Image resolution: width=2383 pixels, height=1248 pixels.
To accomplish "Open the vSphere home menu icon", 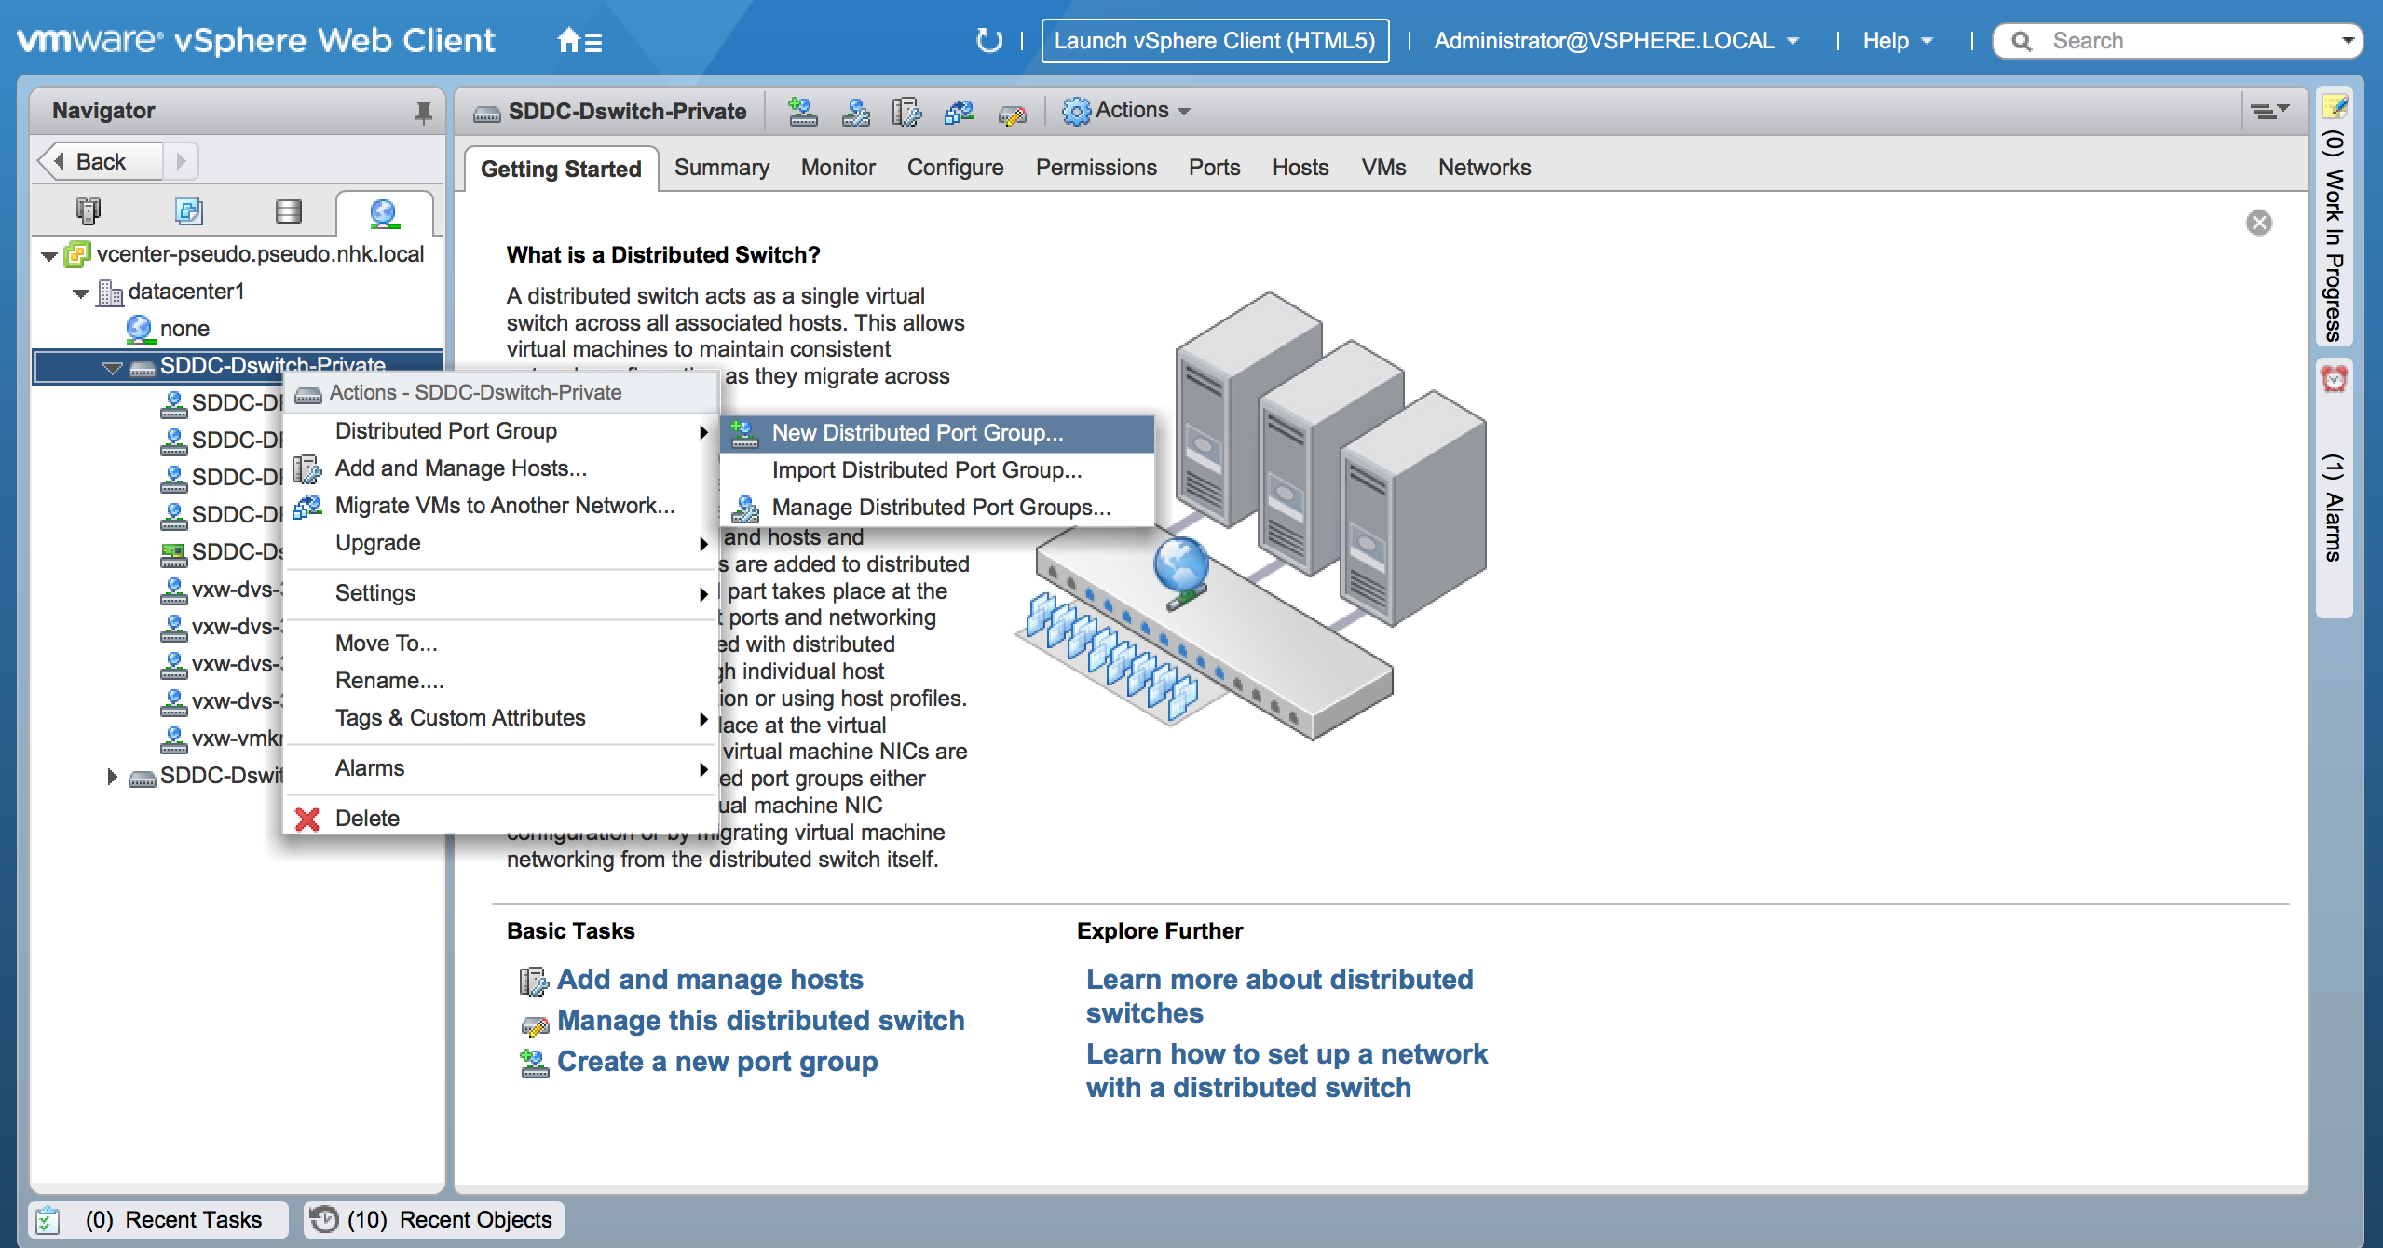I will pyautogui.click(x=579, y=41).
